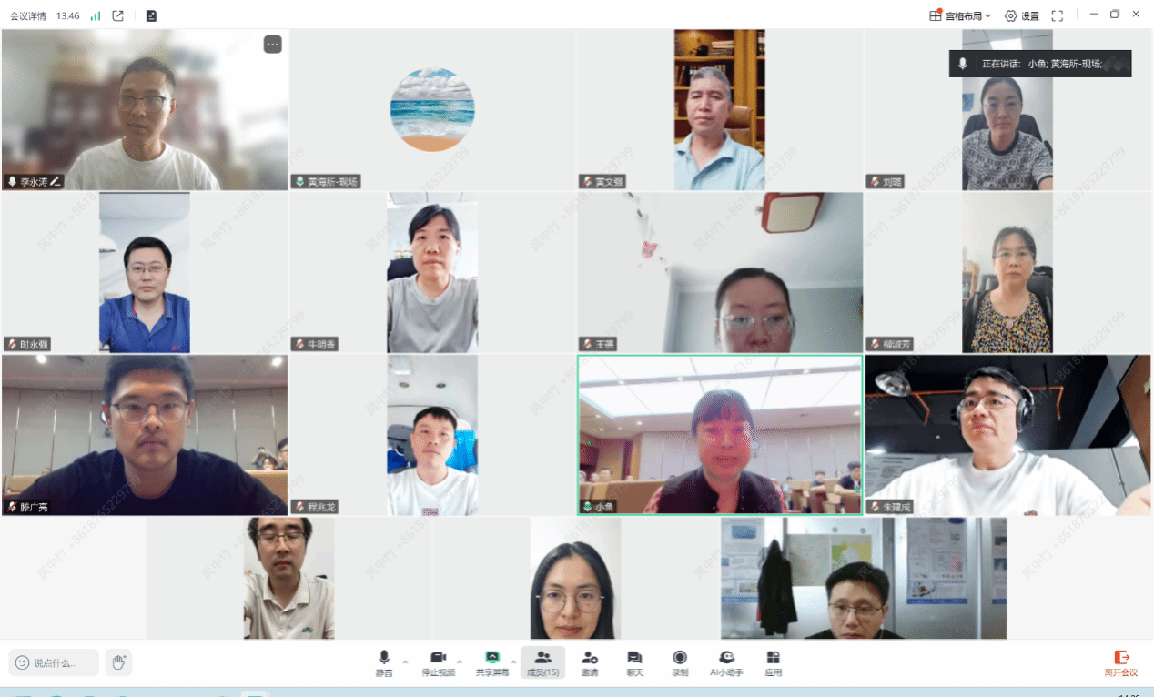Start recording with 录制 button
This screenshot has height=697, width=1154.
680,662
